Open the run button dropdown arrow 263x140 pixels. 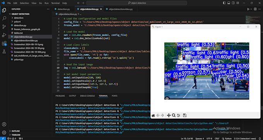pyautogui.click(x=251, y=9)
